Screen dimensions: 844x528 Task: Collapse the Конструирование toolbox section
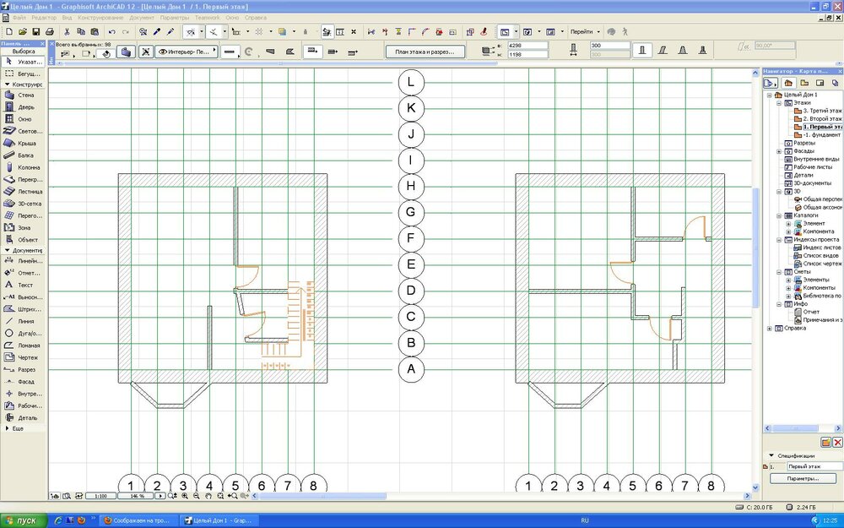[x=8, y=84]
